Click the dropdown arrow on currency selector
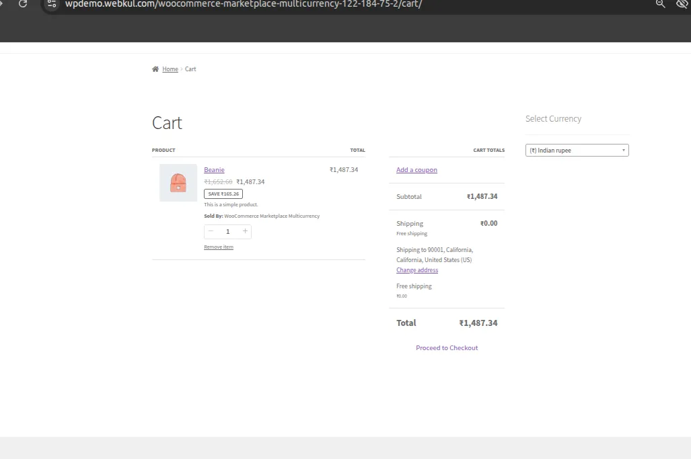 point(623,151)
